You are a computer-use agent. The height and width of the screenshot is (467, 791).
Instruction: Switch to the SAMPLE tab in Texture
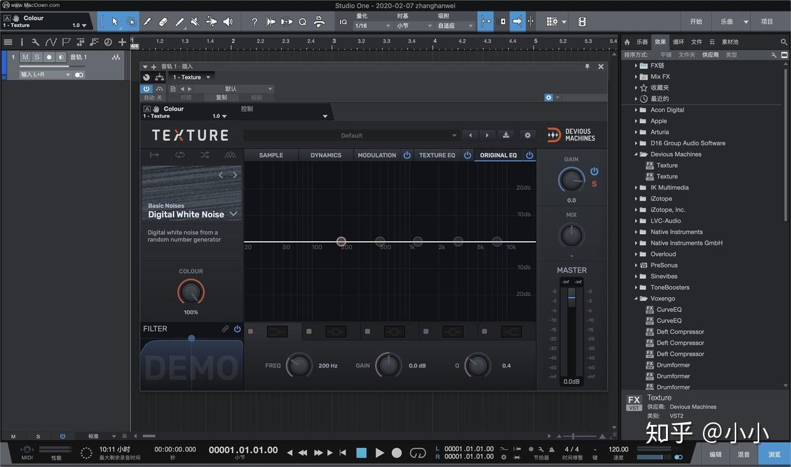pos(270,155)
